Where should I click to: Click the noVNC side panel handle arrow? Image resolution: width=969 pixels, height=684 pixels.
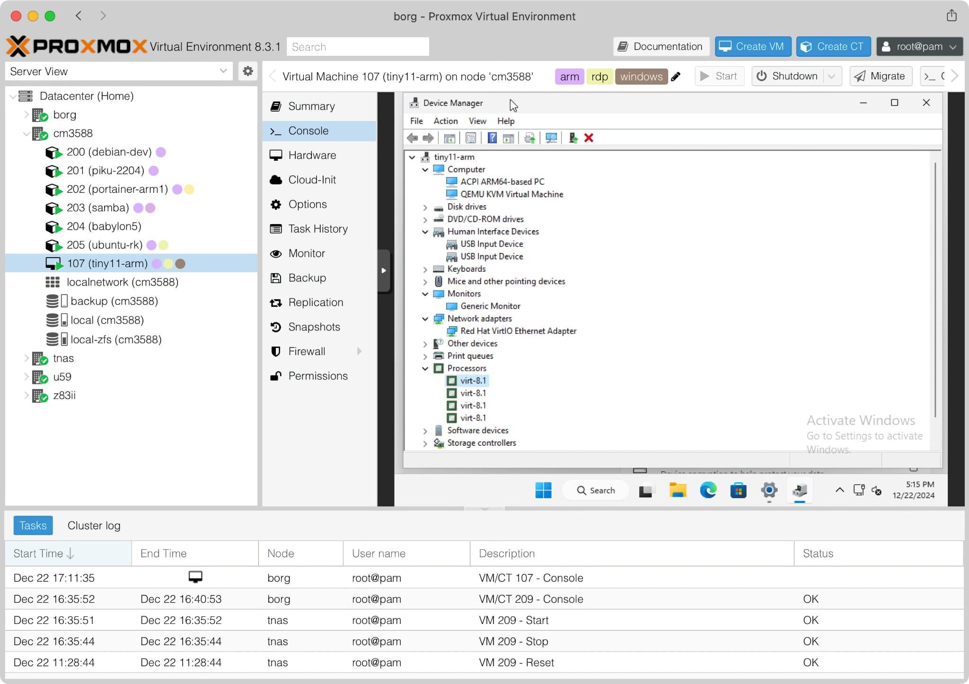point(384,271)
